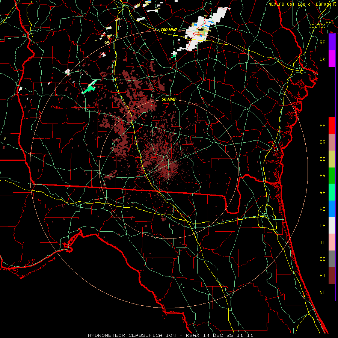Click the "14 DEC 25" date text
The height and width of the screenshot is (338, 338).
click(219, 335)
